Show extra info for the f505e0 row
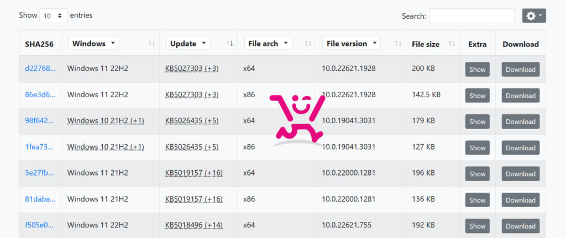Viewport: 566px width, 238px height. pyautogui.click(x=477, y=226)
